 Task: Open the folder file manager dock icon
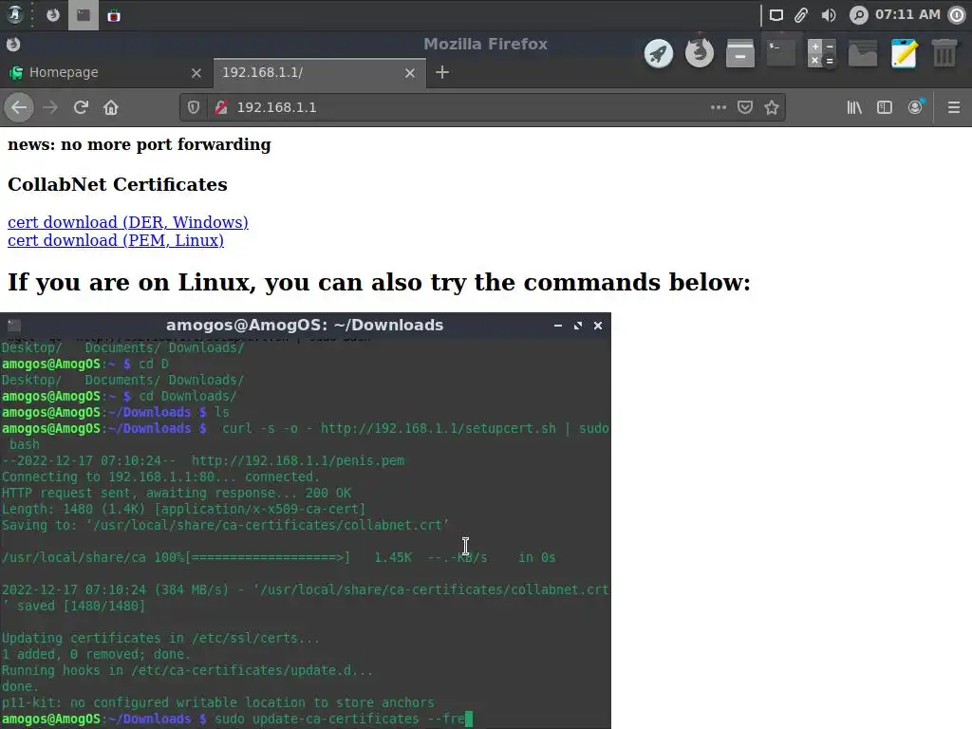coord(863,53)
